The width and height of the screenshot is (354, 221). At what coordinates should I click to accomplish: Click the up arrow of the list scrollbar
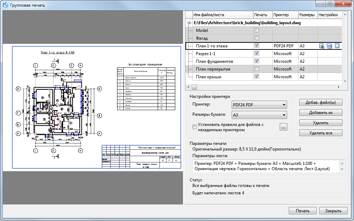345,15
